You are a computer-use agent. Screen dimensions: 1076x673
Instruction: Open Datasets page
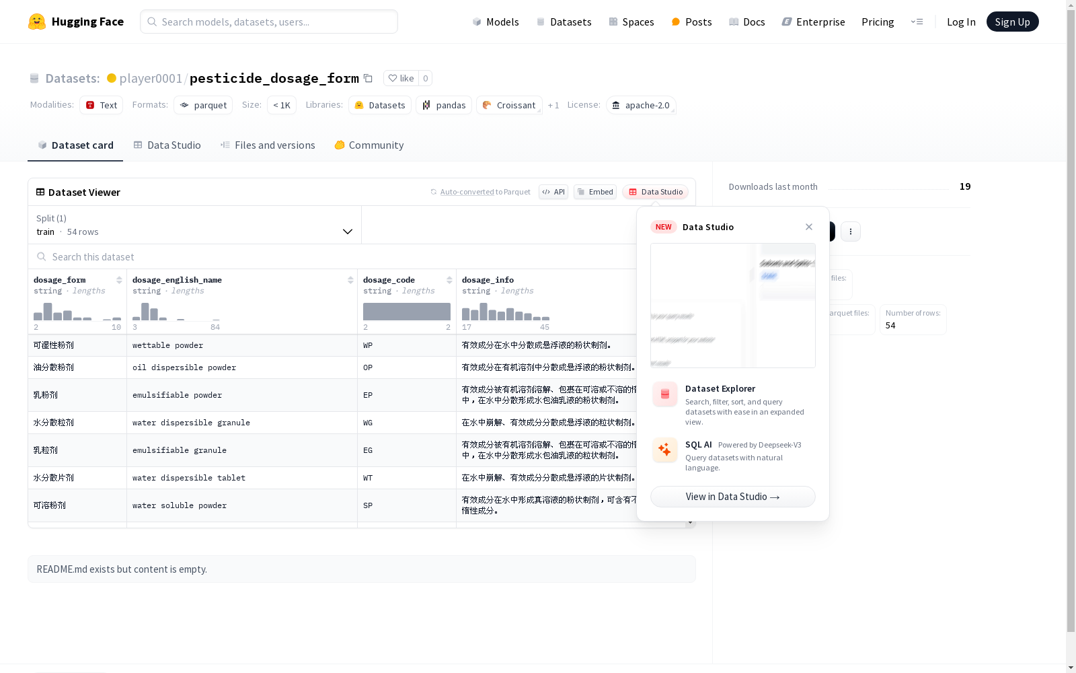click(564, 22)
